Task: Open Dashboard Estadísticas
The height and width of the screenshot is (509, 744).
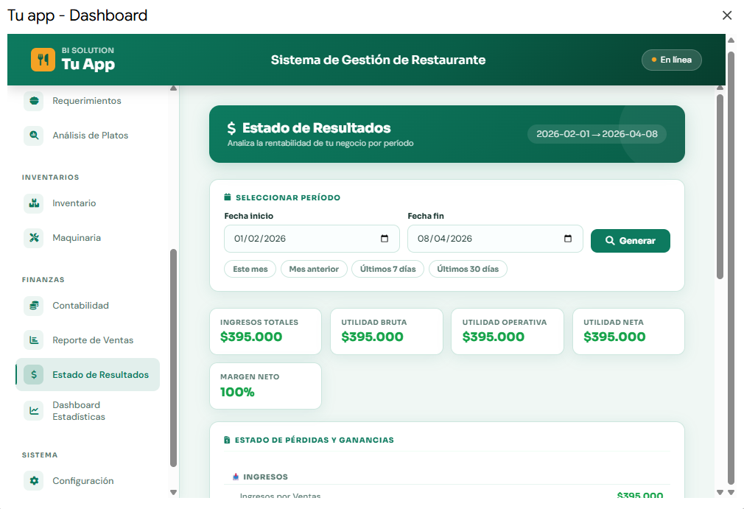Action: tap(88, 411)
